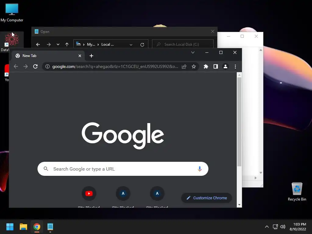Open network status in tray
312x234 pixels.
275,227
